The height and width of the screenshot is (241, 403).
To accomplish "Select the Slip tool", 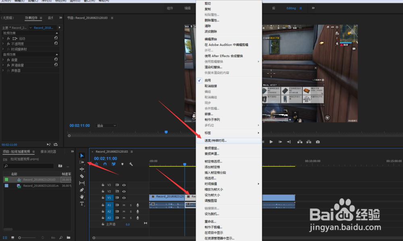I will (82, 183).
